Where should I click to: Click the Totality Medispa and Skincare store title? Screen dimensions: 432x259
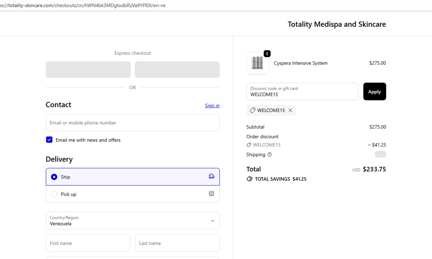click(337, 24)
